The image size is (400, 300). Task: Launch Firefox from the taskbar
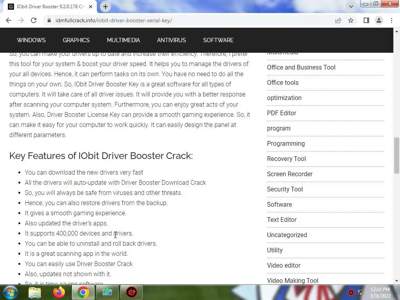click(59, 292)
